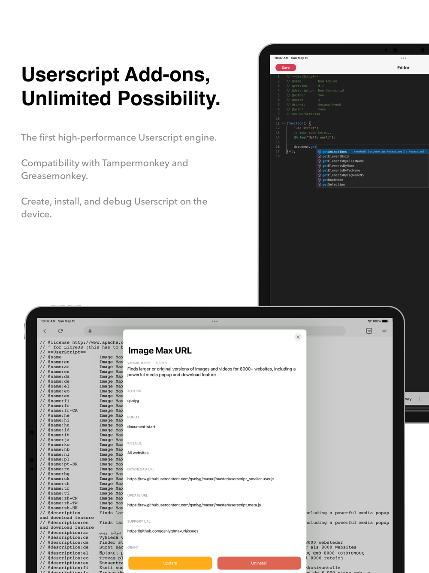
Task: Select getAnimations from the autocomplete list
Action: (x=335, y=152)
